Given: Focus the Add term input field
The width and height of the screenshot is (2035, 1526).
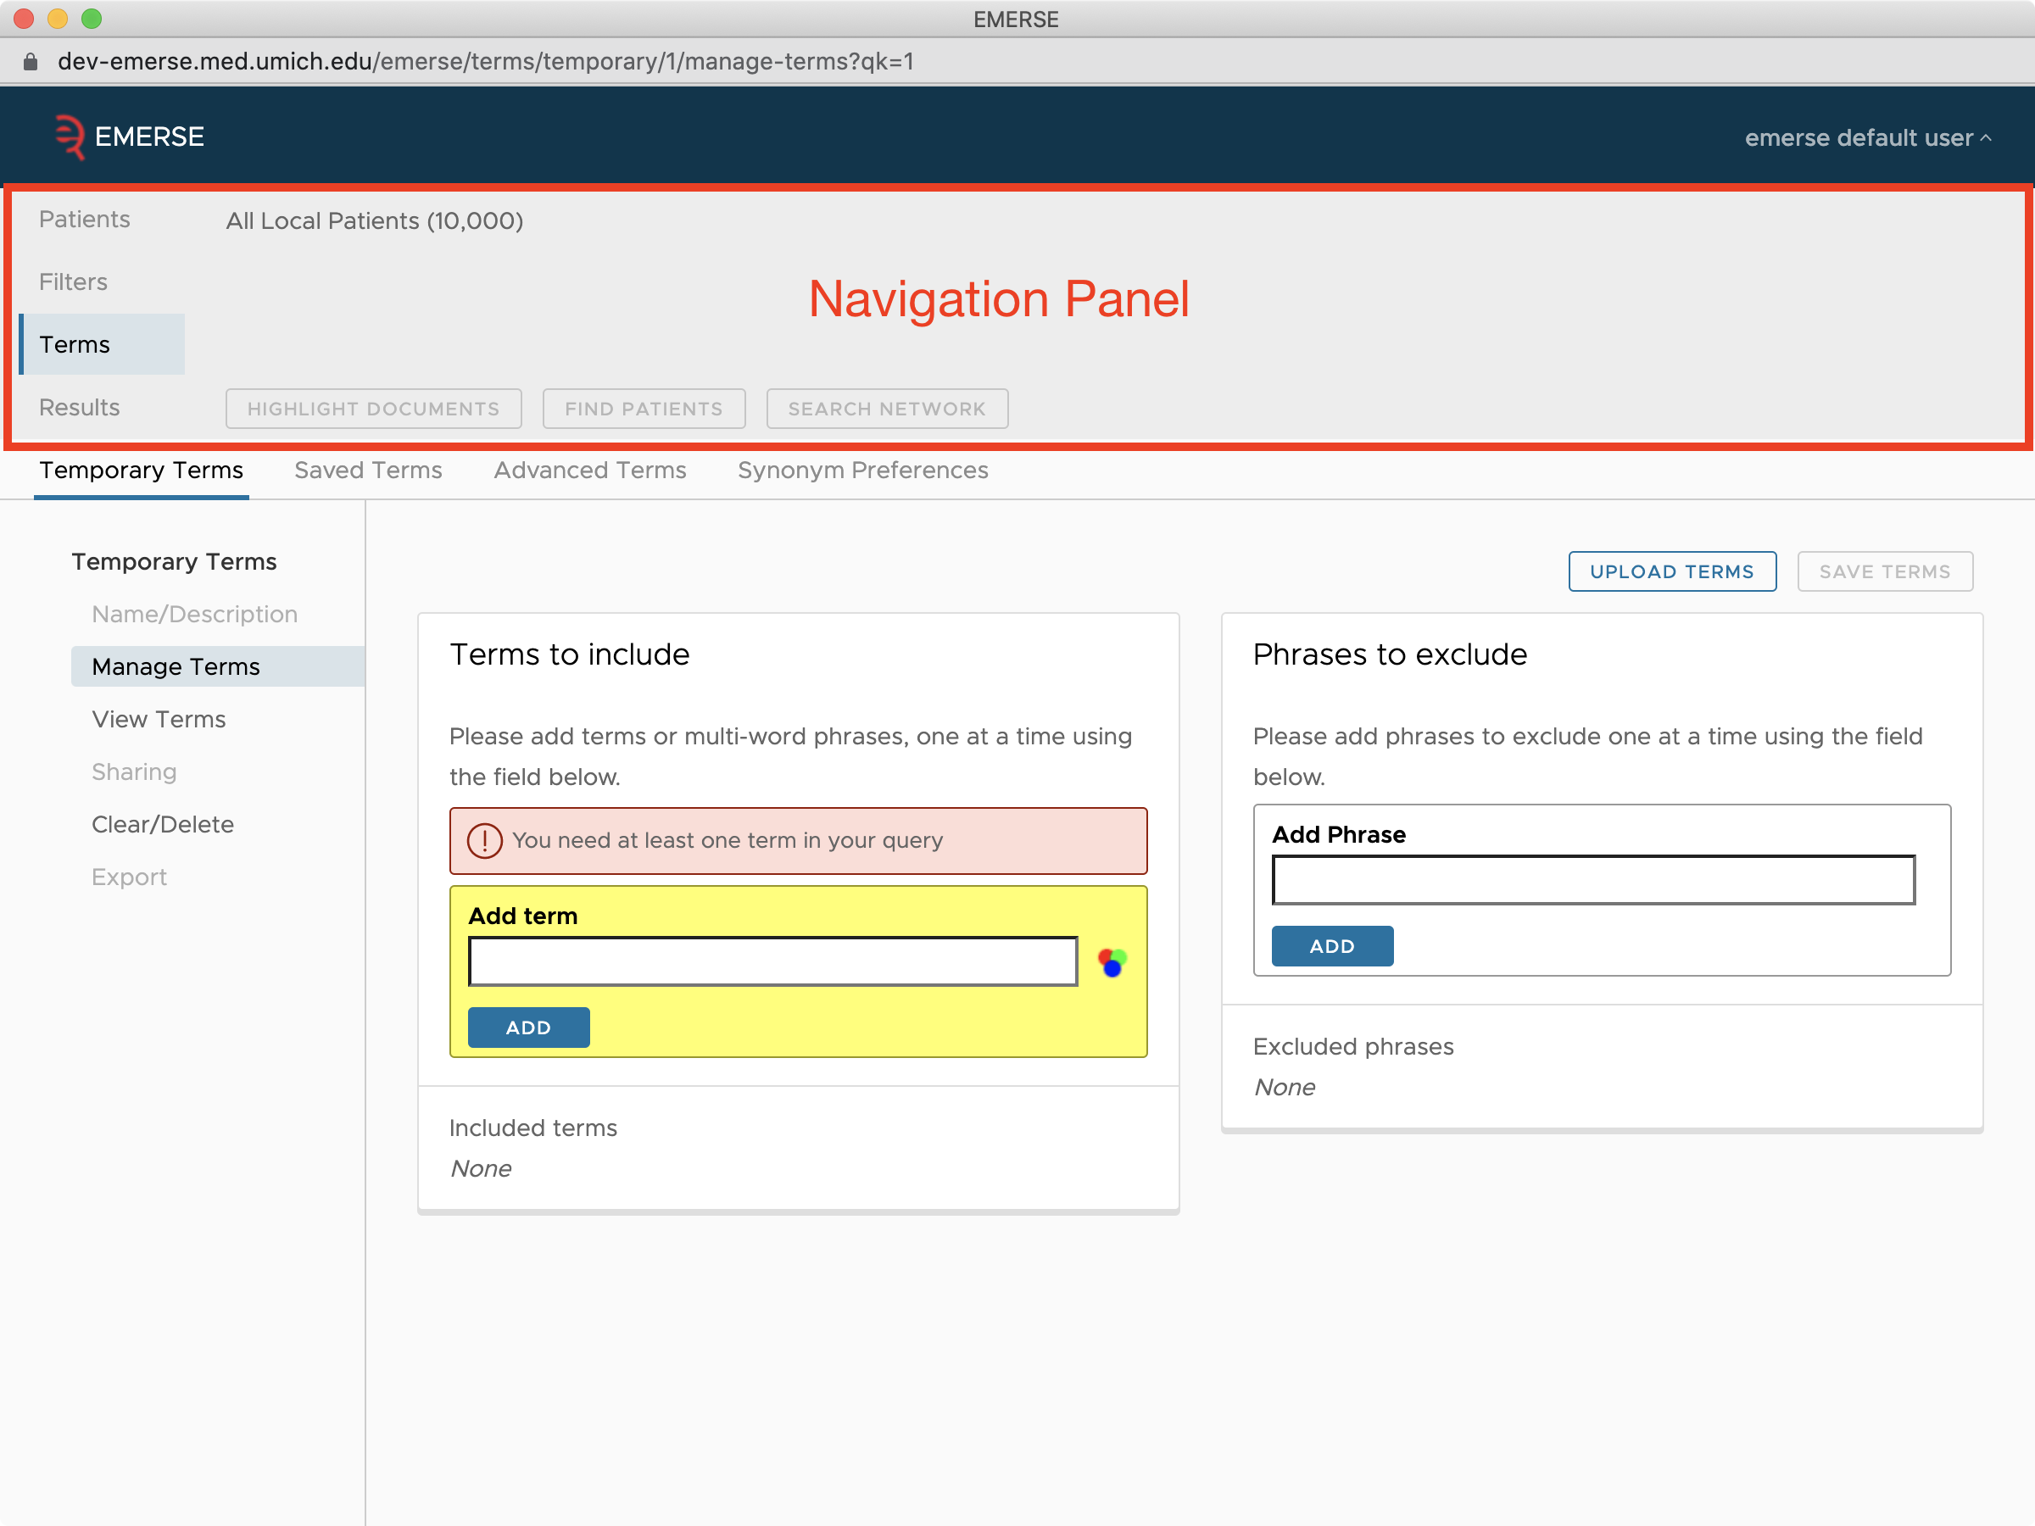Looking at the screenshot, I should 772,961.
